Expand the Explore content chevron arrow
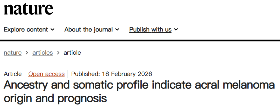The image size is (280, 108). point(52,29)
